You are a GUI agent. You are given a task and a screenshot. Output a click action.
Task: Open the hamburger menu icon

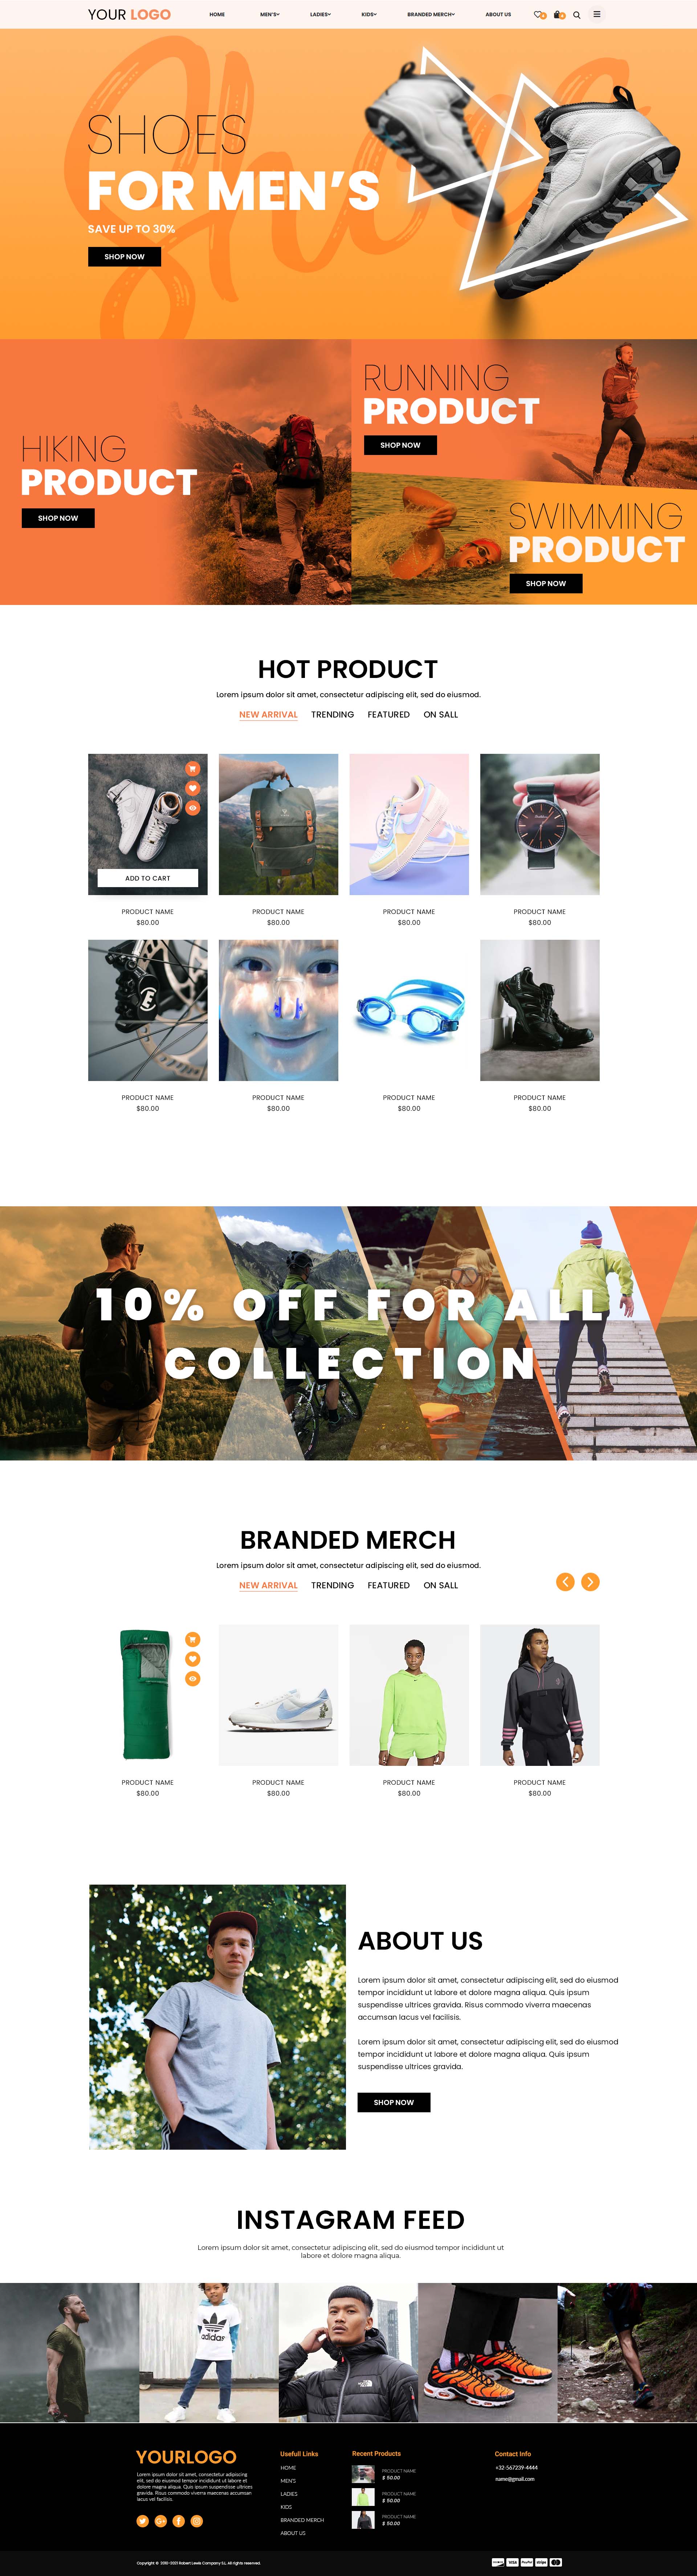(597, 14)
